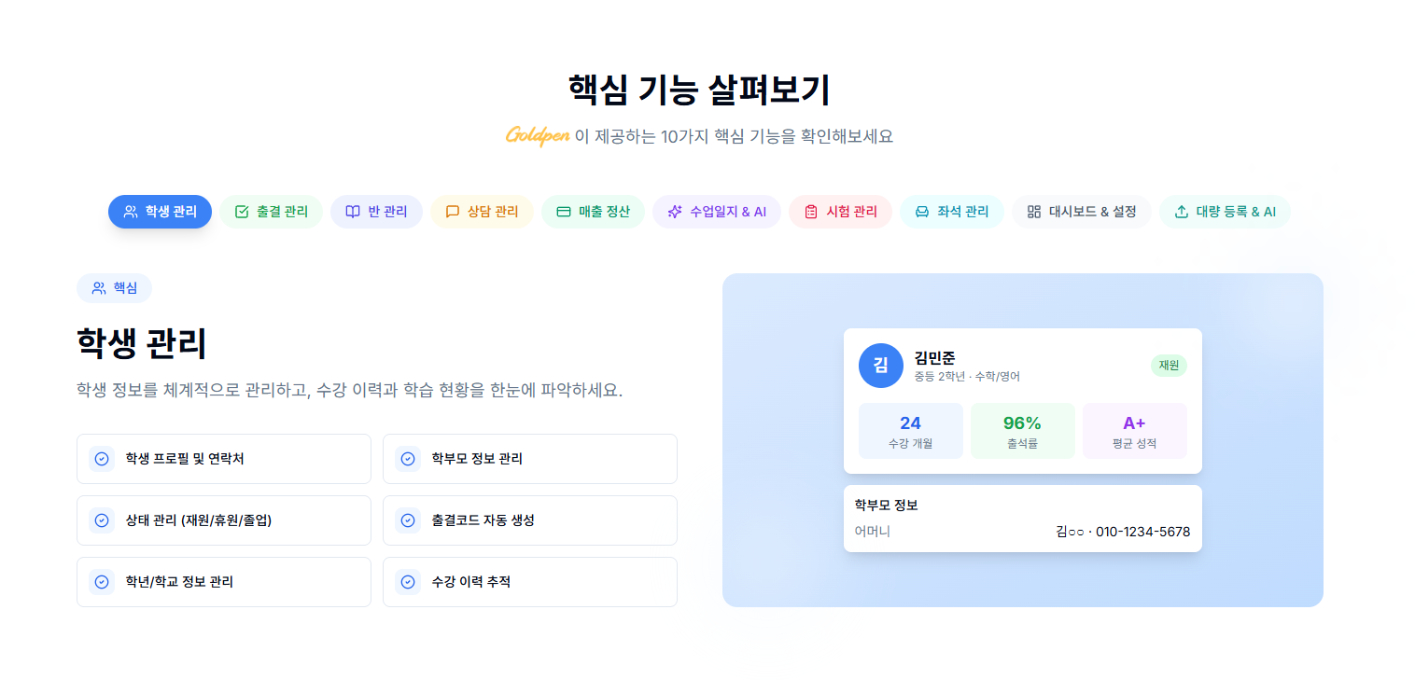The height and width of the screenshot is (693, 1415).
Task: Click the upload icon on 대량 등록 & AI tab
Action: point(1179,211)
